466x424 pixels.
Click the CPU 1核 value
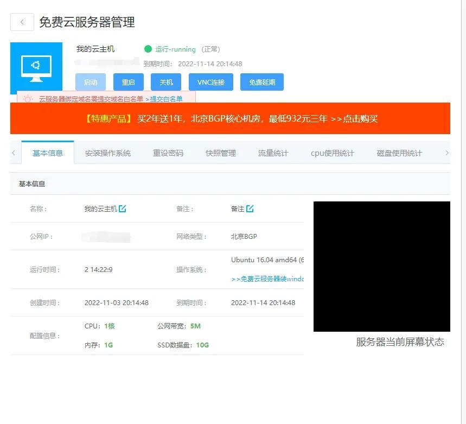[110, 326]
